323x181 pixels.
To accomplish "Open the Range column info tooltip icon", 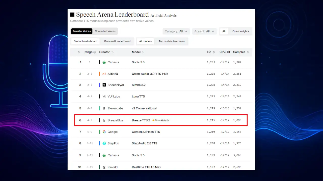I will tap(95, 52).
